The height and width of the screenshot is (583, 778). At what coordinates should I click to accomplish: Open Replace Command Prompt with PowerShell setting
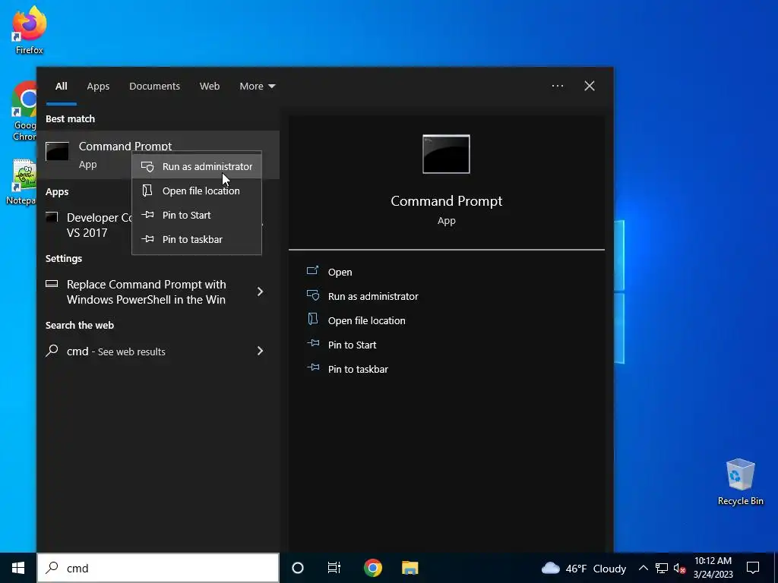tap(147, 292)
